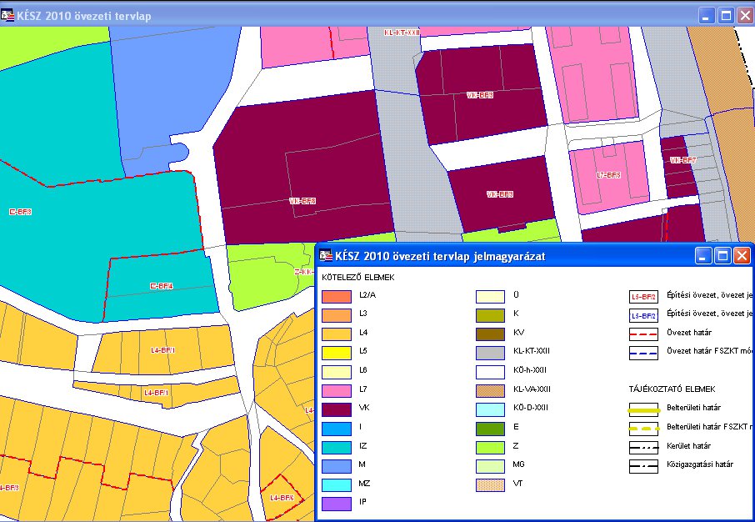The width and height of the screenshot is (755, 522).
Task: Close the jelmagyarázat legend window
Action: 741,256
